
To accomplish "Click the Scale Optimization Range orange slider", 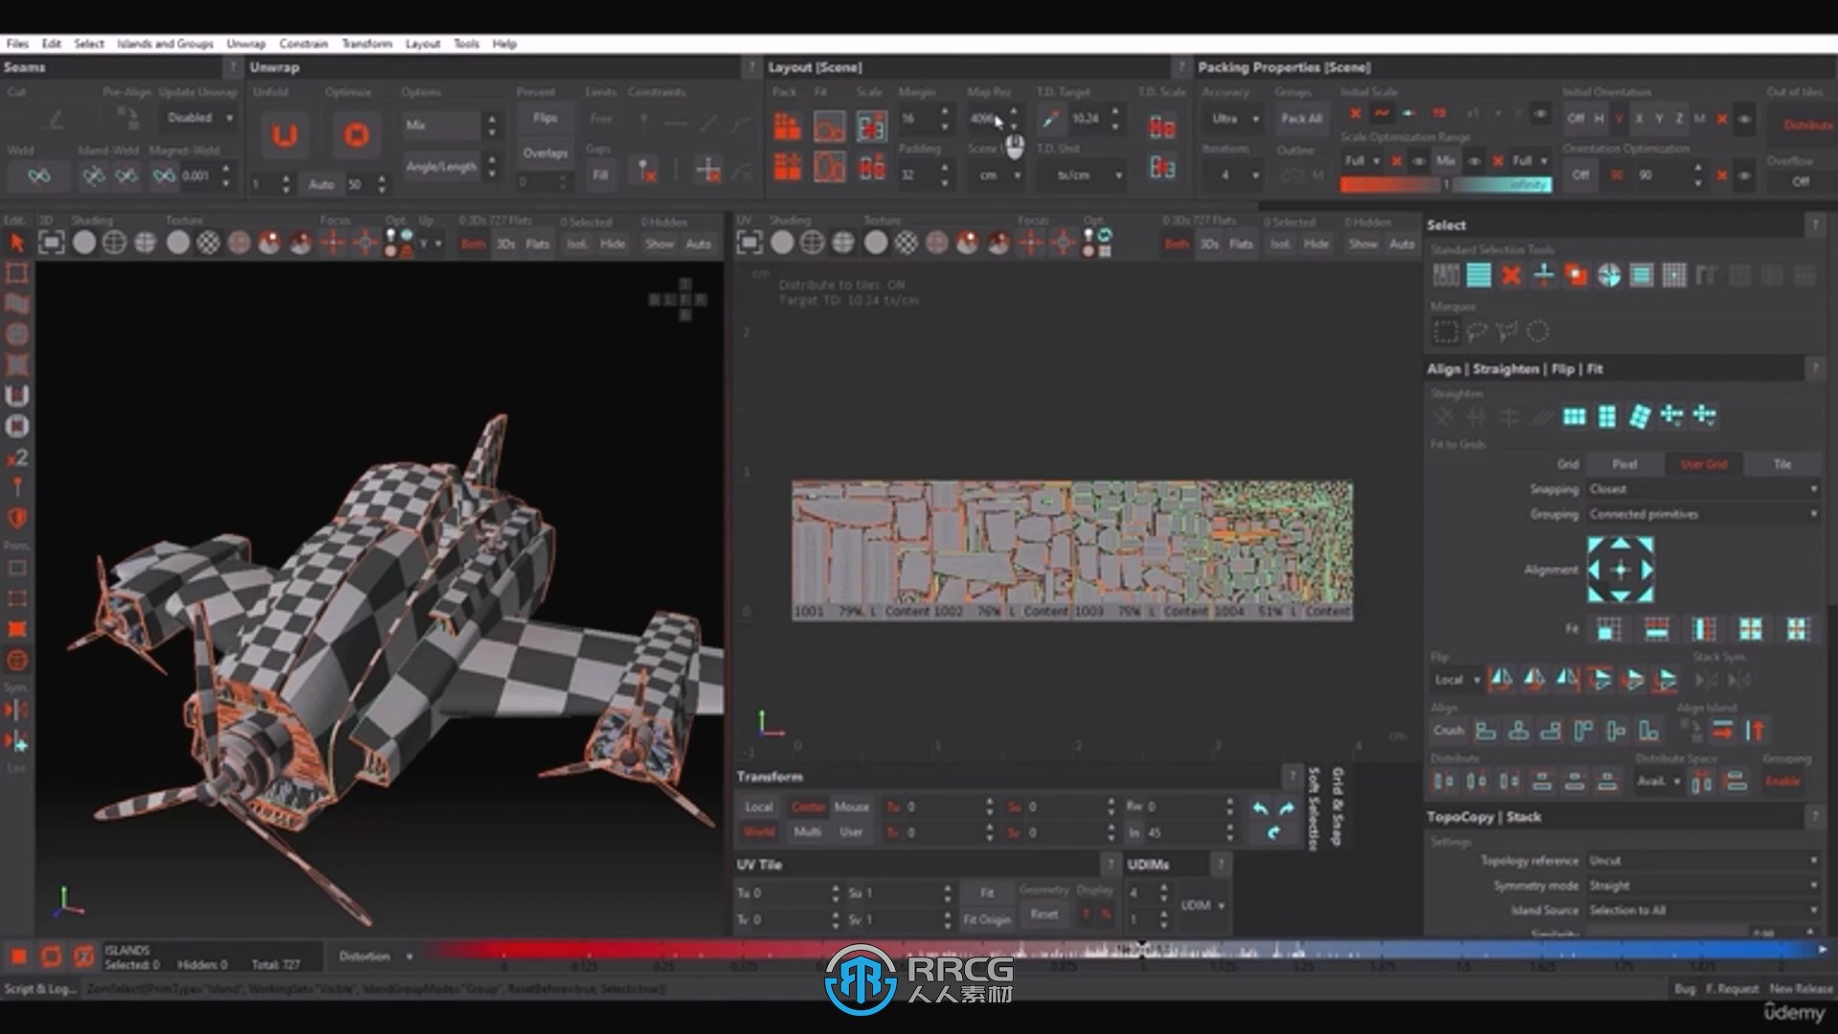I will click(x=1389, y=185).
